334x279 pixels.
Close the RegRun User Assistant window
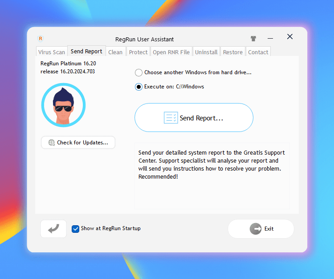tap(290, 37)
